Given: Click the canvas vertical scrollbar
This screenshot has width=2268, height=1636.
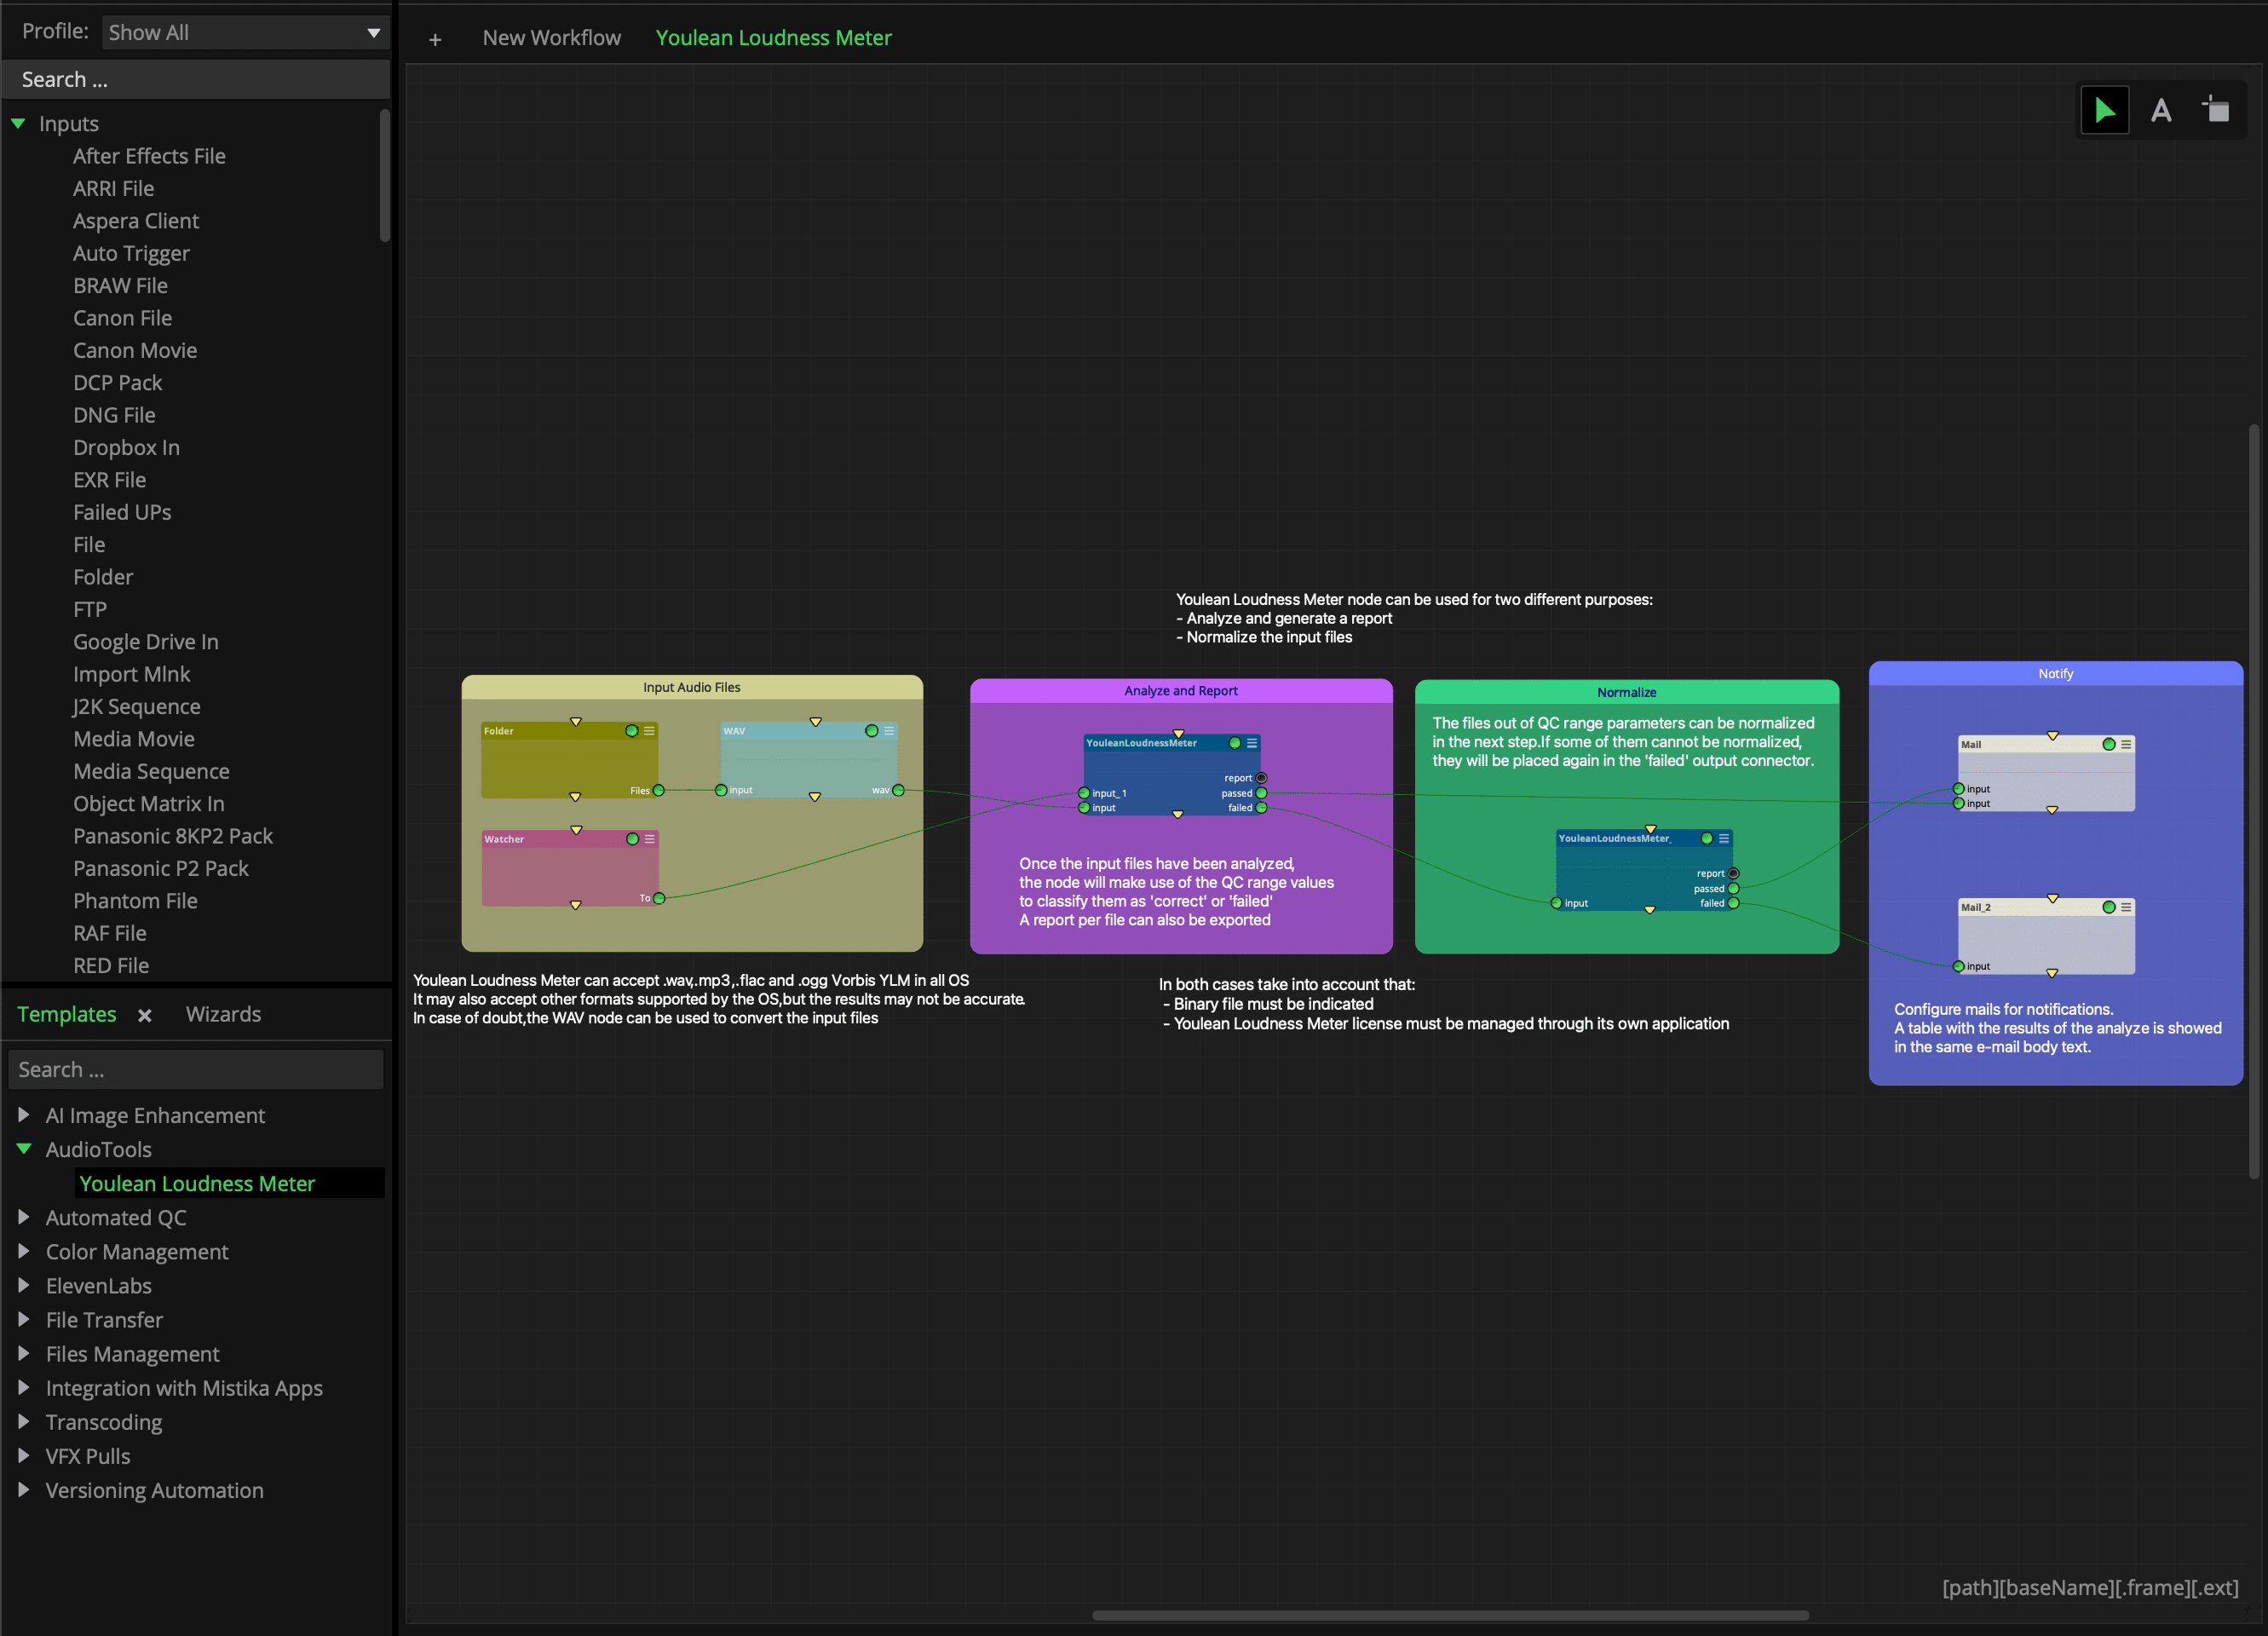Looking at the screenshot, I should click(x=2255, y=800).
